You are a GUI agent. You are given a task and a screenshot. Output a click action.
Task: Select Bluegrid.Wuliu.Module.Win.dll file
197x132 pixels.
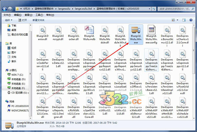pyautogui.click(x=120, y=36)
